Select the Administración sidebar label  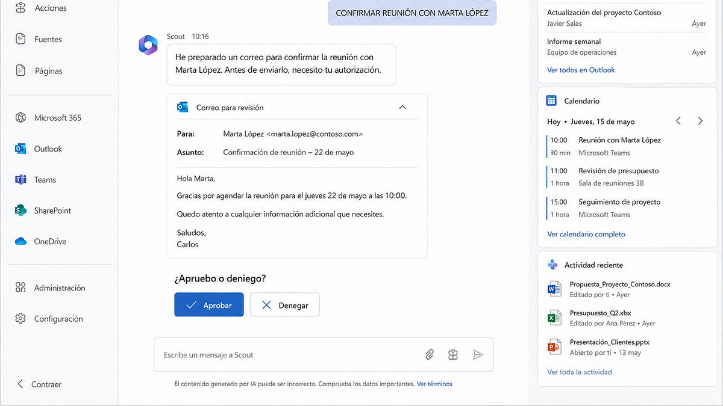coord(60,288)
